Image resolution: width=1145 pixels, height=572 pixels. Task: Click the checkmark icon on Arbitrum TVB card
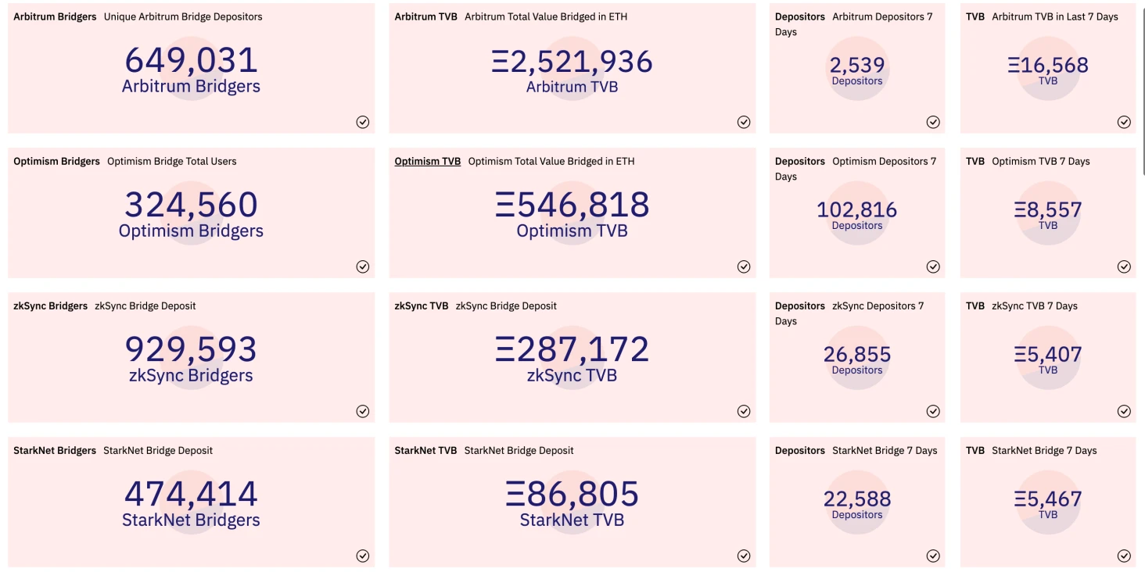point(744,122)
